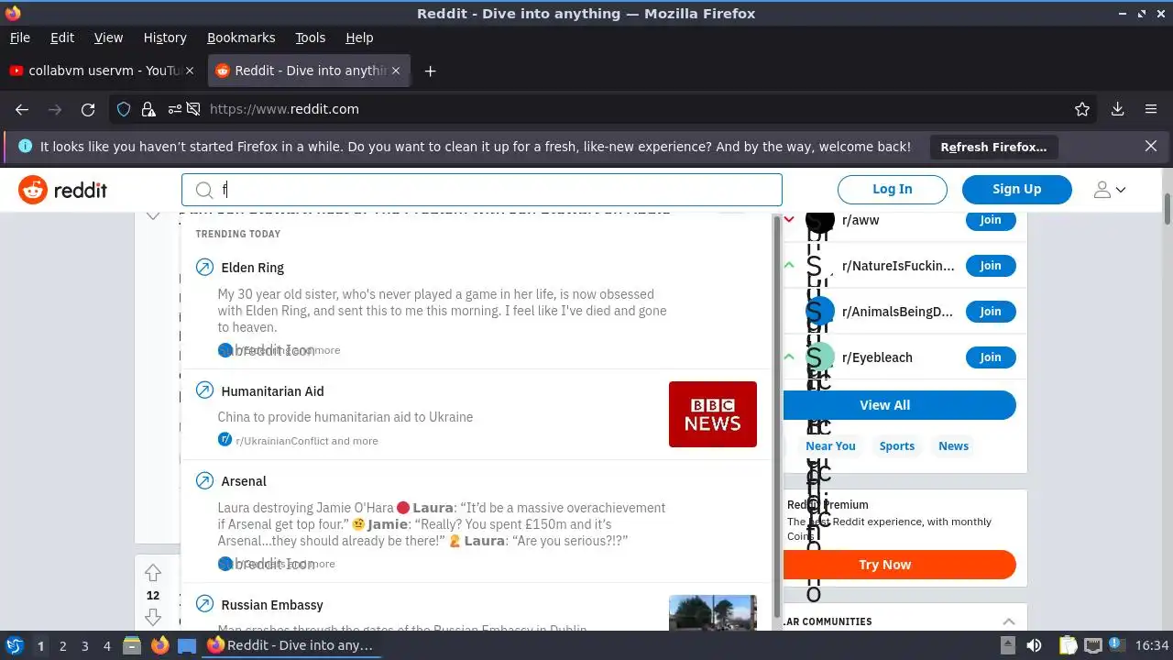
Task: Select the Near You category link
Action: (x=830, y=445)
